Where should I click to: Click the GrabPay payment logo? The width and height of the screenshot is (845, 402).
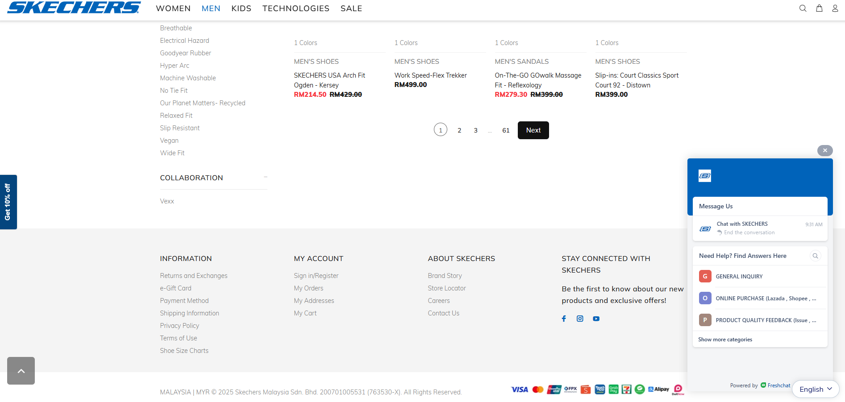pyautogui.click(x=614, y=390)
